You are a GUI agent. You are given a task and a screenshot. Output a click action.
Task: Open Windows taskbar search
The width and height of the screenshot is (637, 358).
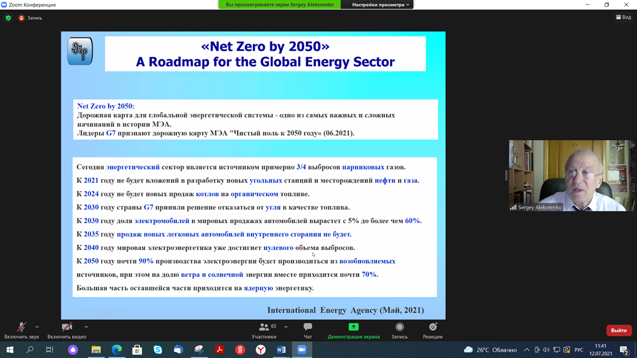point(30,349)
